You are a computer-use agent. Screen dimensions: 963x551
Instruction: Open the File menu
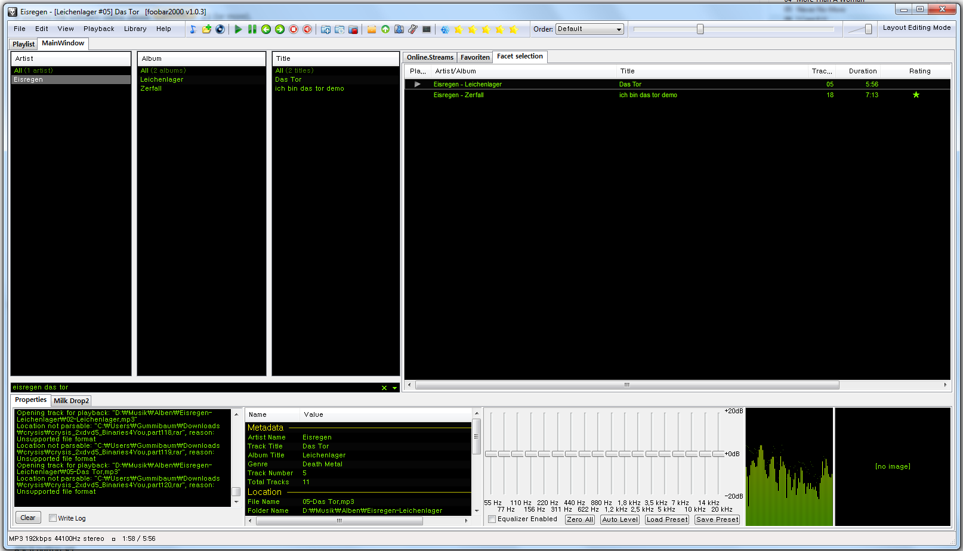[20, 29]
